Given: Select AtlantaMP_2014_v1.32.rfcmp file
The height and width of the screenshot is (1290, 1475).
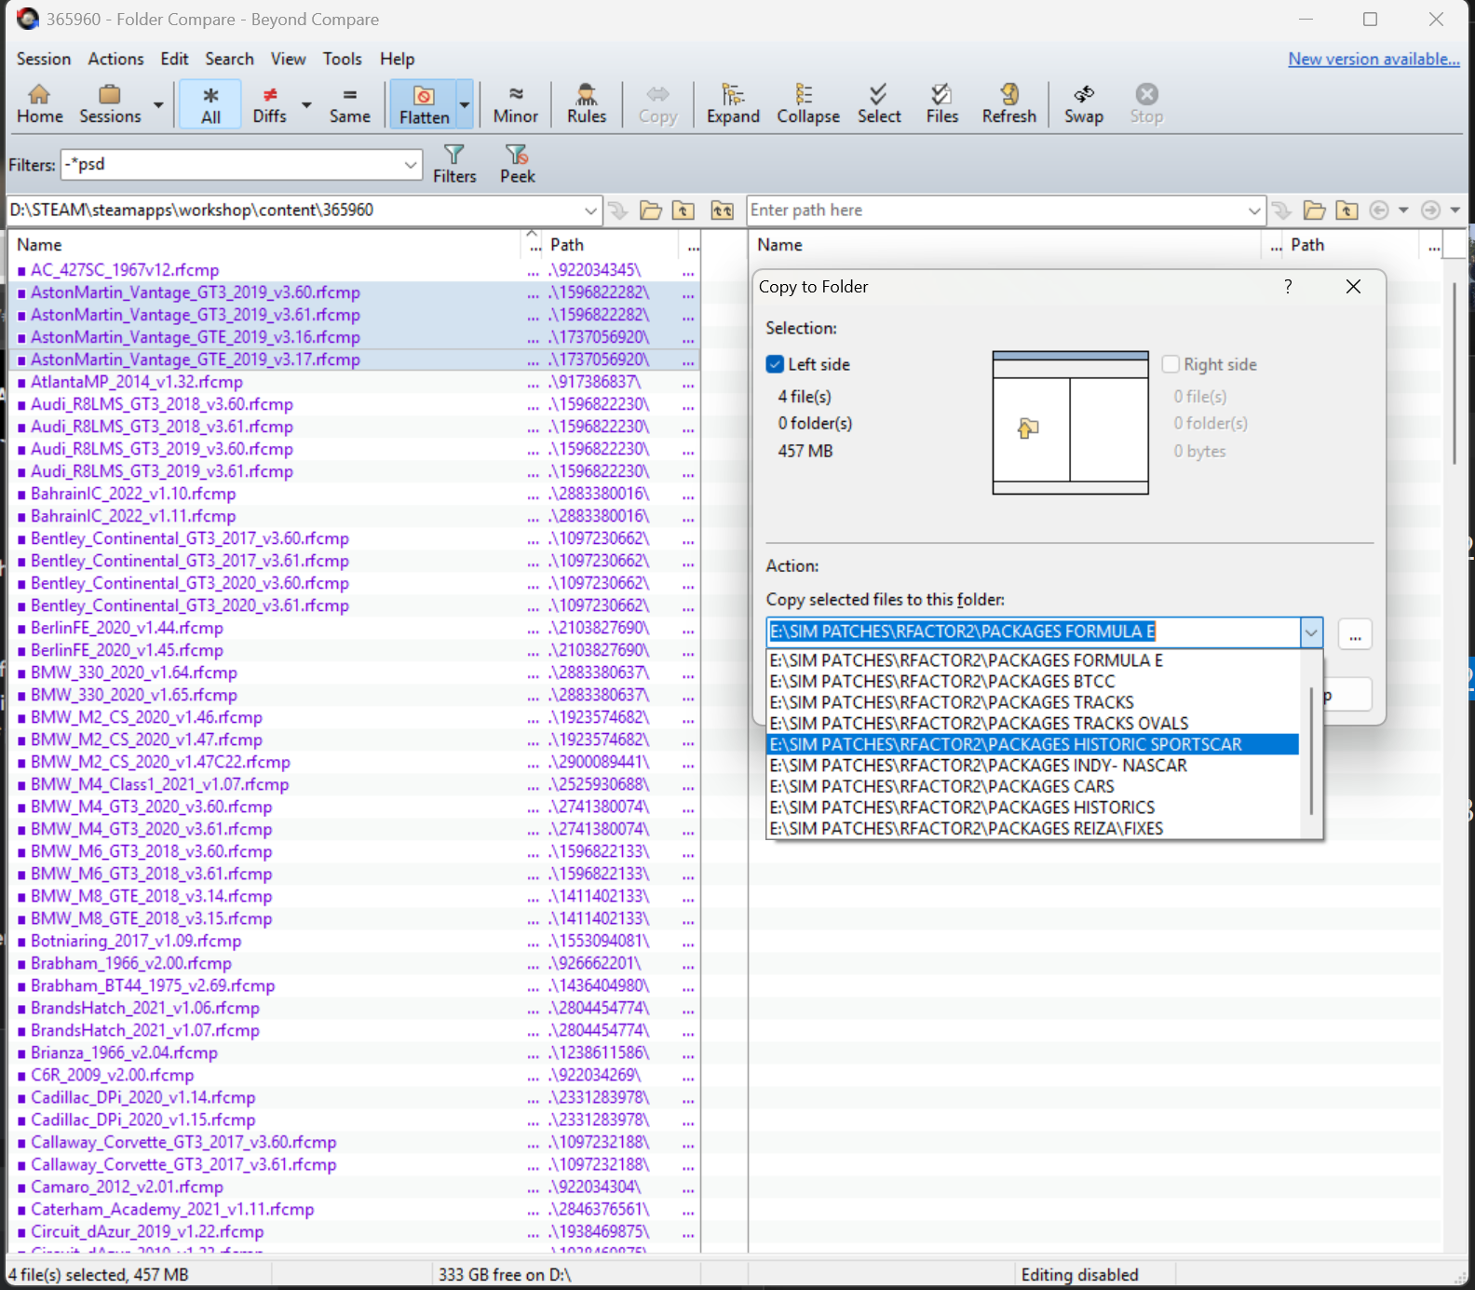Looking at the screenshot, I should (x=136, y=382).
